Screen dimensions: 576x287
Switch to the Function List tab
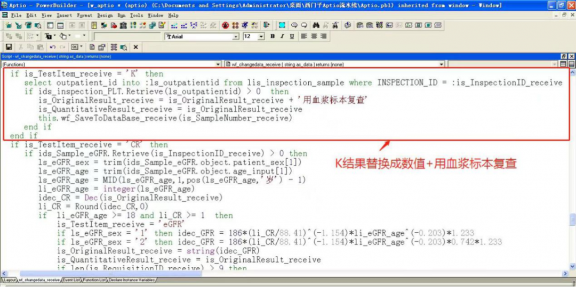click(94, 280)
